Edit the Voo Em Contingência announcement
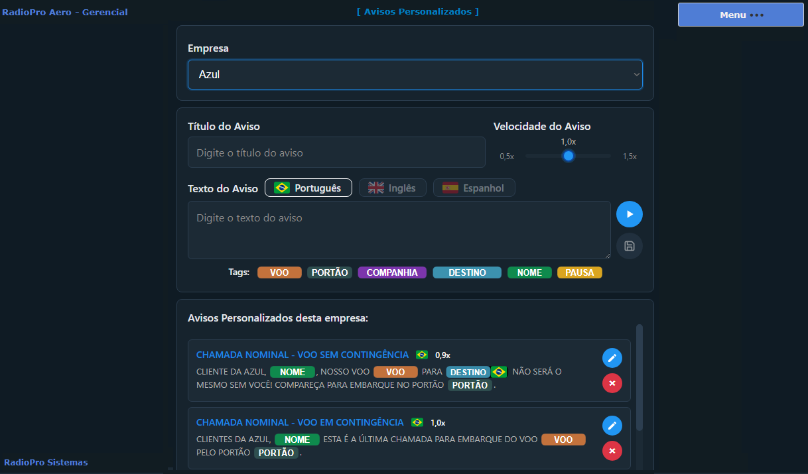This screenshot has height=474, width=808. point(612,426)
